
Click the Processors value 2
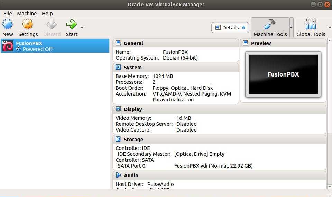[x=154, y=82]
